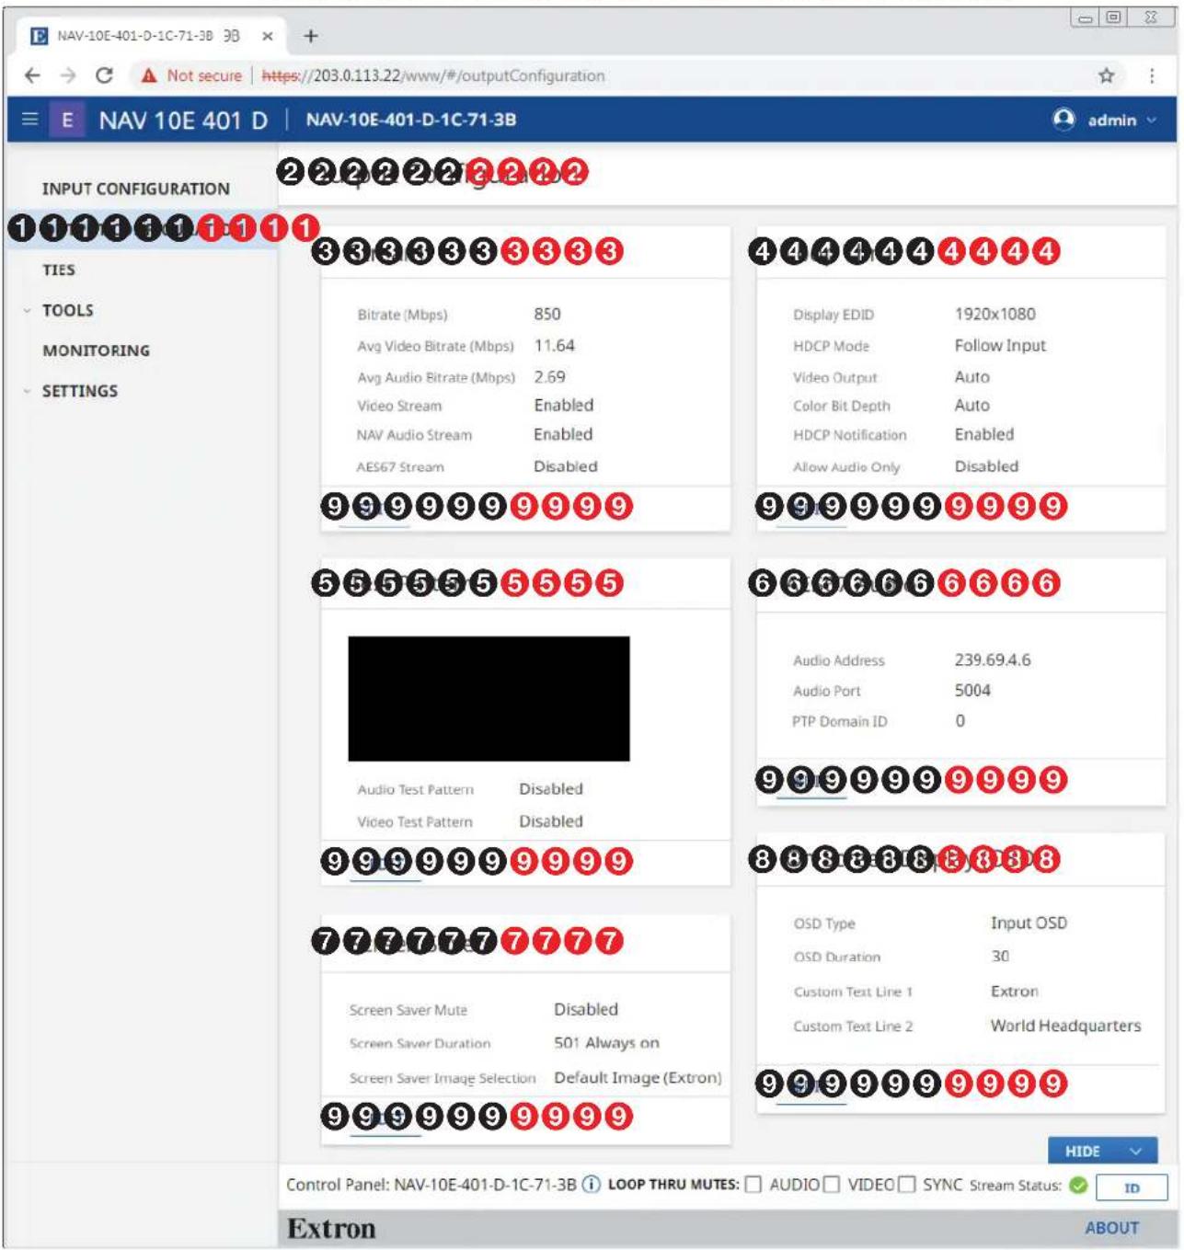Viewport: 1184px width, 1250px height.
Task: Close the NAV-10E-401-D browser tab
Action: (x=268, y=36)
